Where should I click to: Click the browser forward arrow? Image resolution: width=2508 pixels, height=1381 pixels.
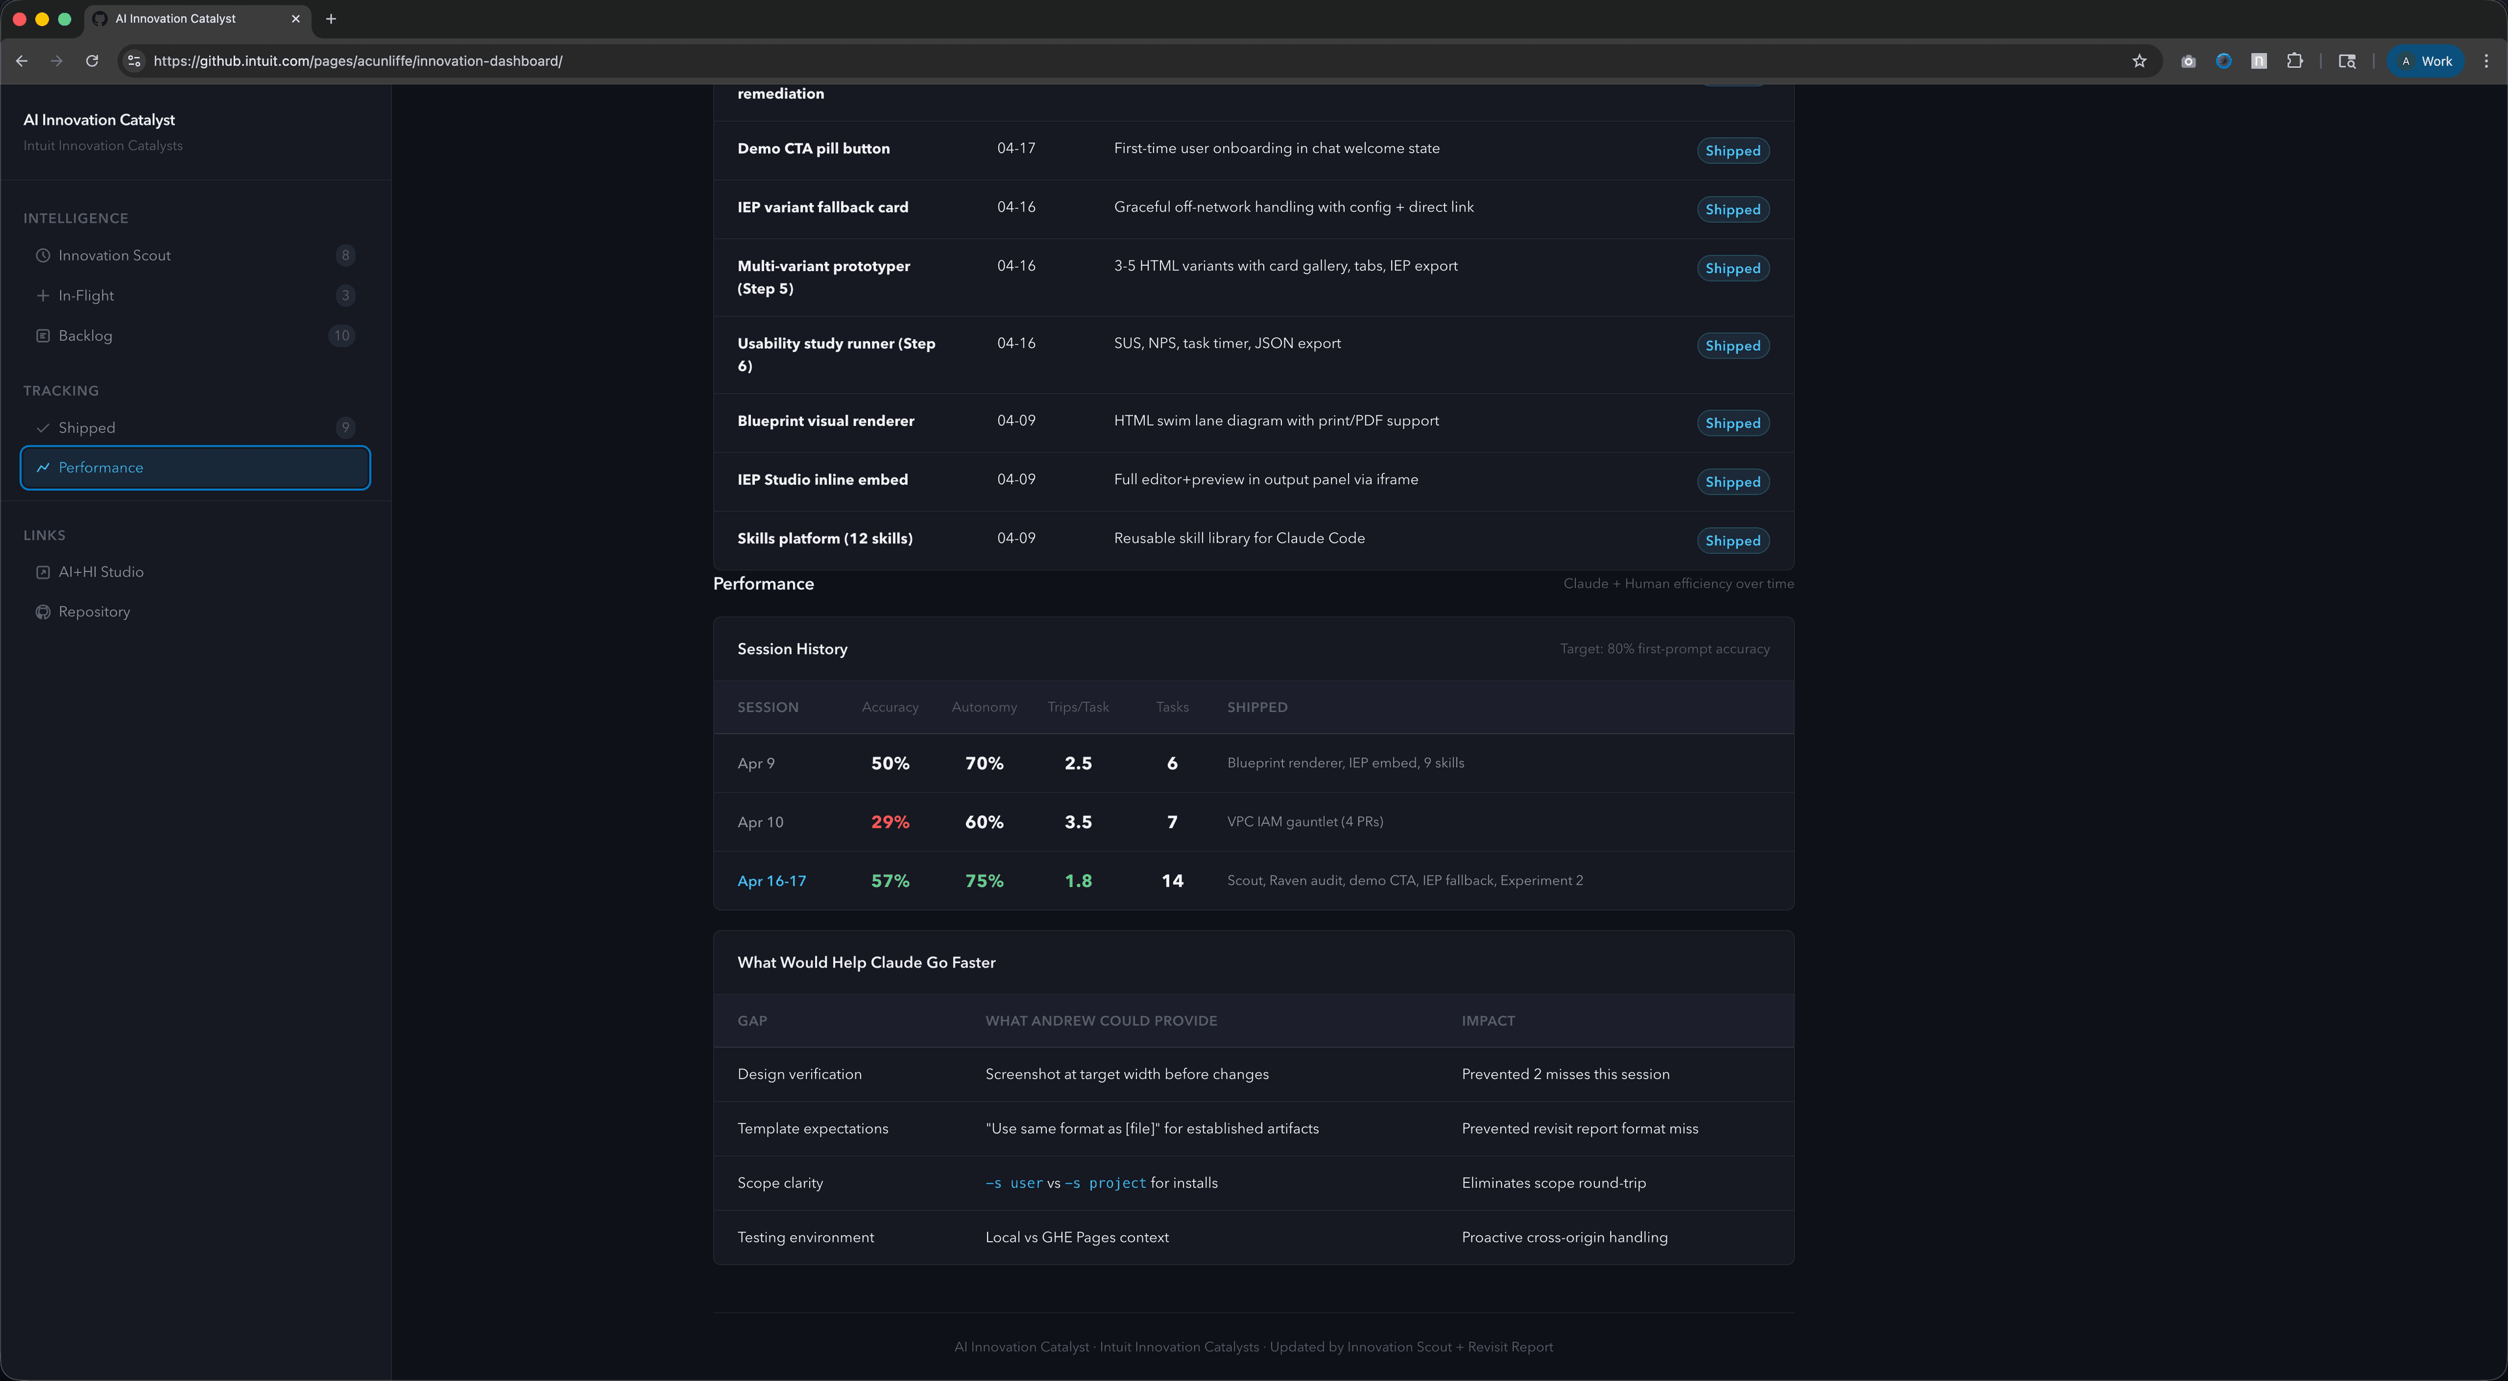pyautogui.click(x=56, y=60)
